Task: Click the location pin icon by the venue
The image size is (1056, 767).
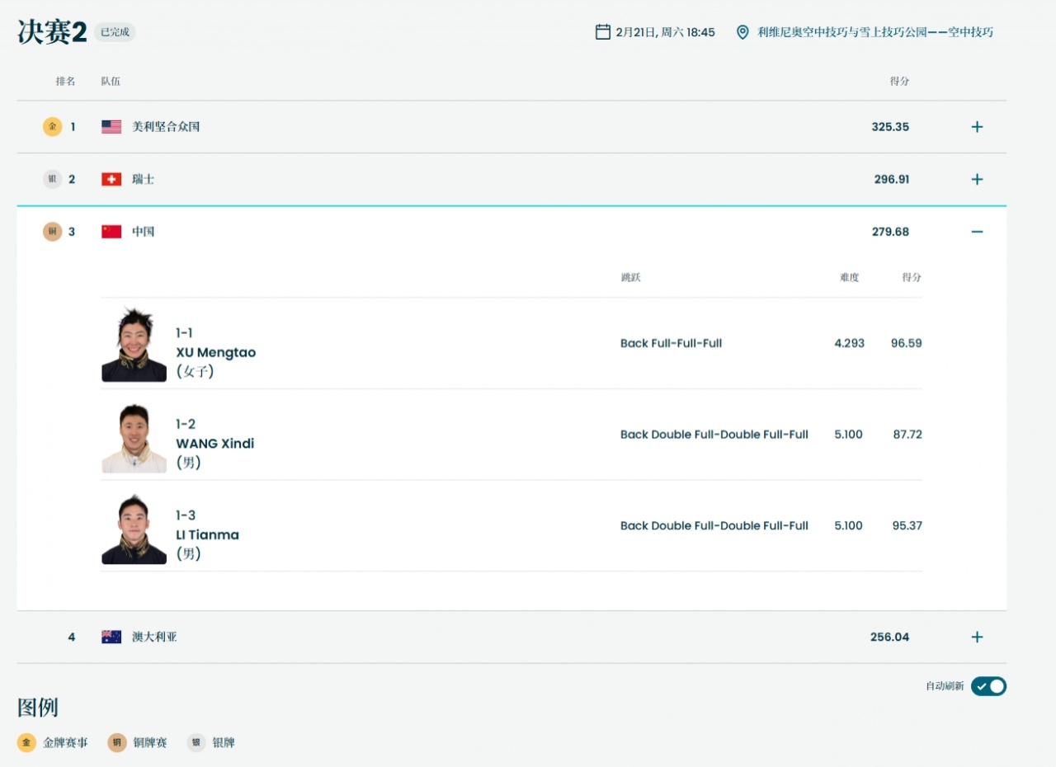Action: click(742, 32)
